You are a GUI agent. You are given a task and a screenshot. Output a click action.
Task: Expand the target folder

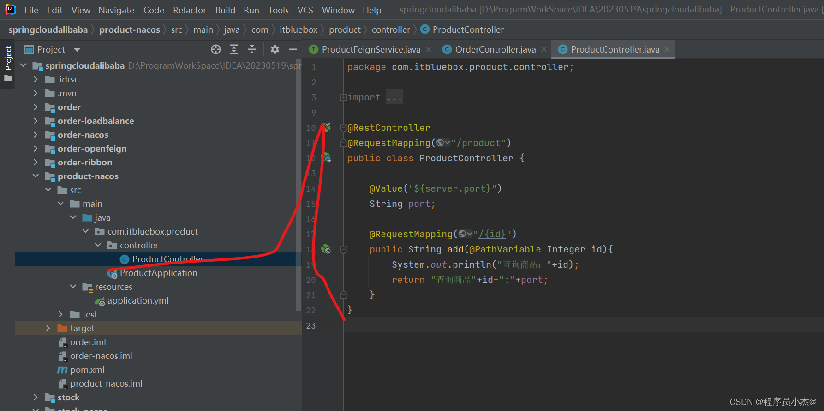pyautogui.click(x=48, y=328)
